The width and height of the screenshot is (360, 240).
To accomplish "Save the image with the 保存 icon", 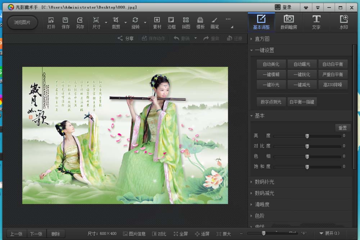I will pos(66,23).
